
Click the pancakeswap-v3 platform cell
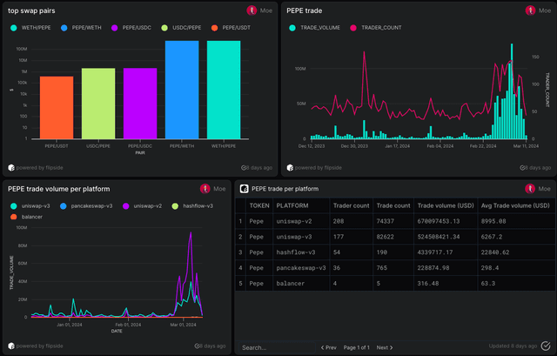[301, 268]
